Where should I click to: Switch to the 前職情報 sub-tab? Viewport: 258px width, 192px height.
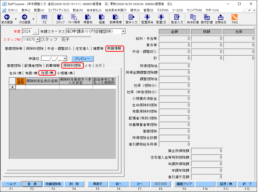click(x=53, y=66)
